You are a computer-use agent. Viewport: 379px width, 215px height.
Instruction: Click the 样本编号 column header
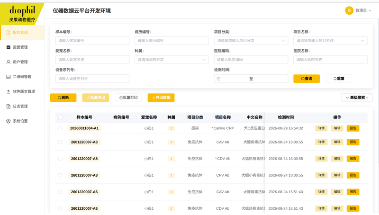coord(84,117)
